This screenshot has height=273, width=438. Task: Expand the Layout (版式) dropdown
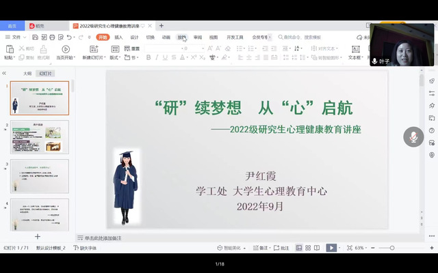pos(115,58)
